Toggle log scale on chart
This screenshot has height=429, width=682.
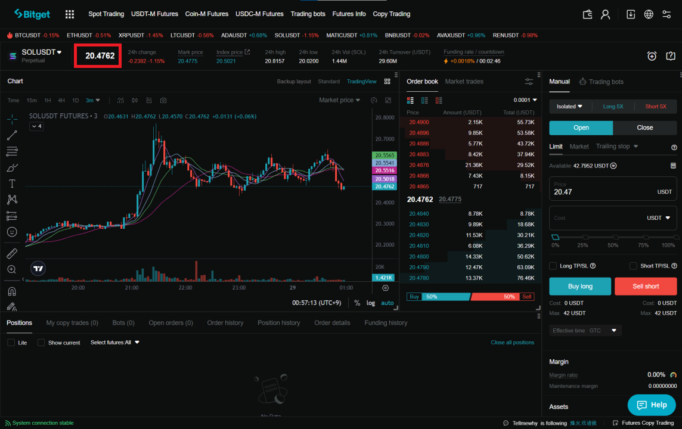point(371,303)
